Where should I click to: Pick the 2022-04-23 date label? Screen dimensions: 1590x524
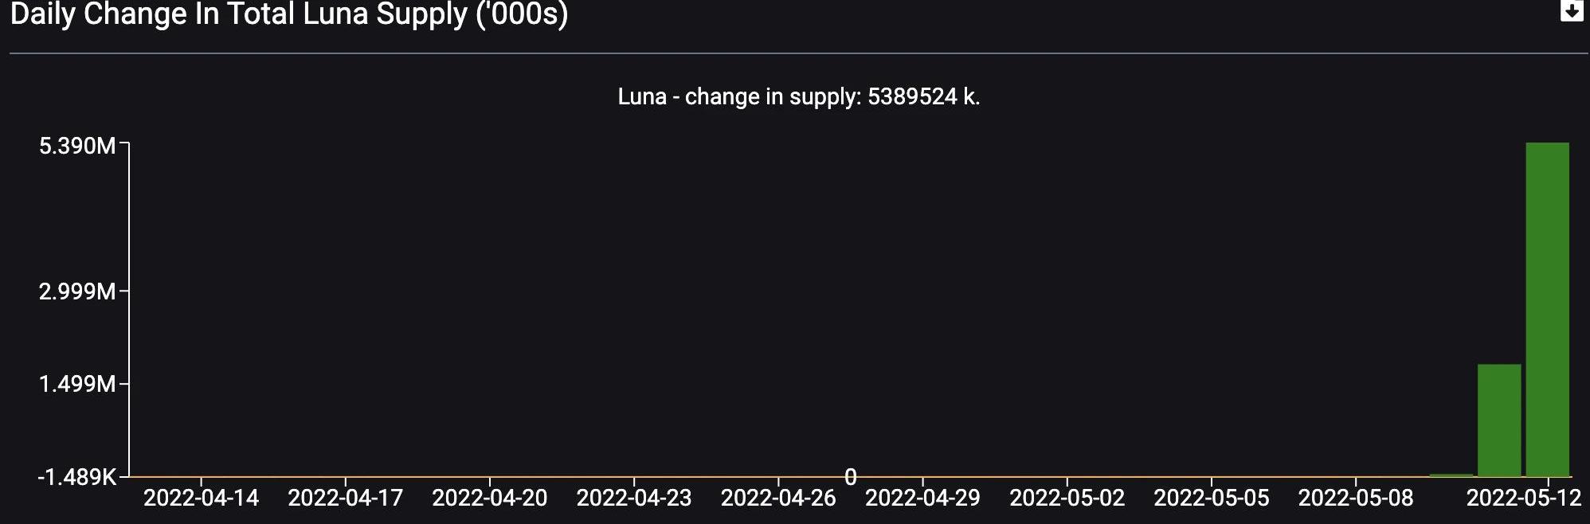(x=634, y=499)
